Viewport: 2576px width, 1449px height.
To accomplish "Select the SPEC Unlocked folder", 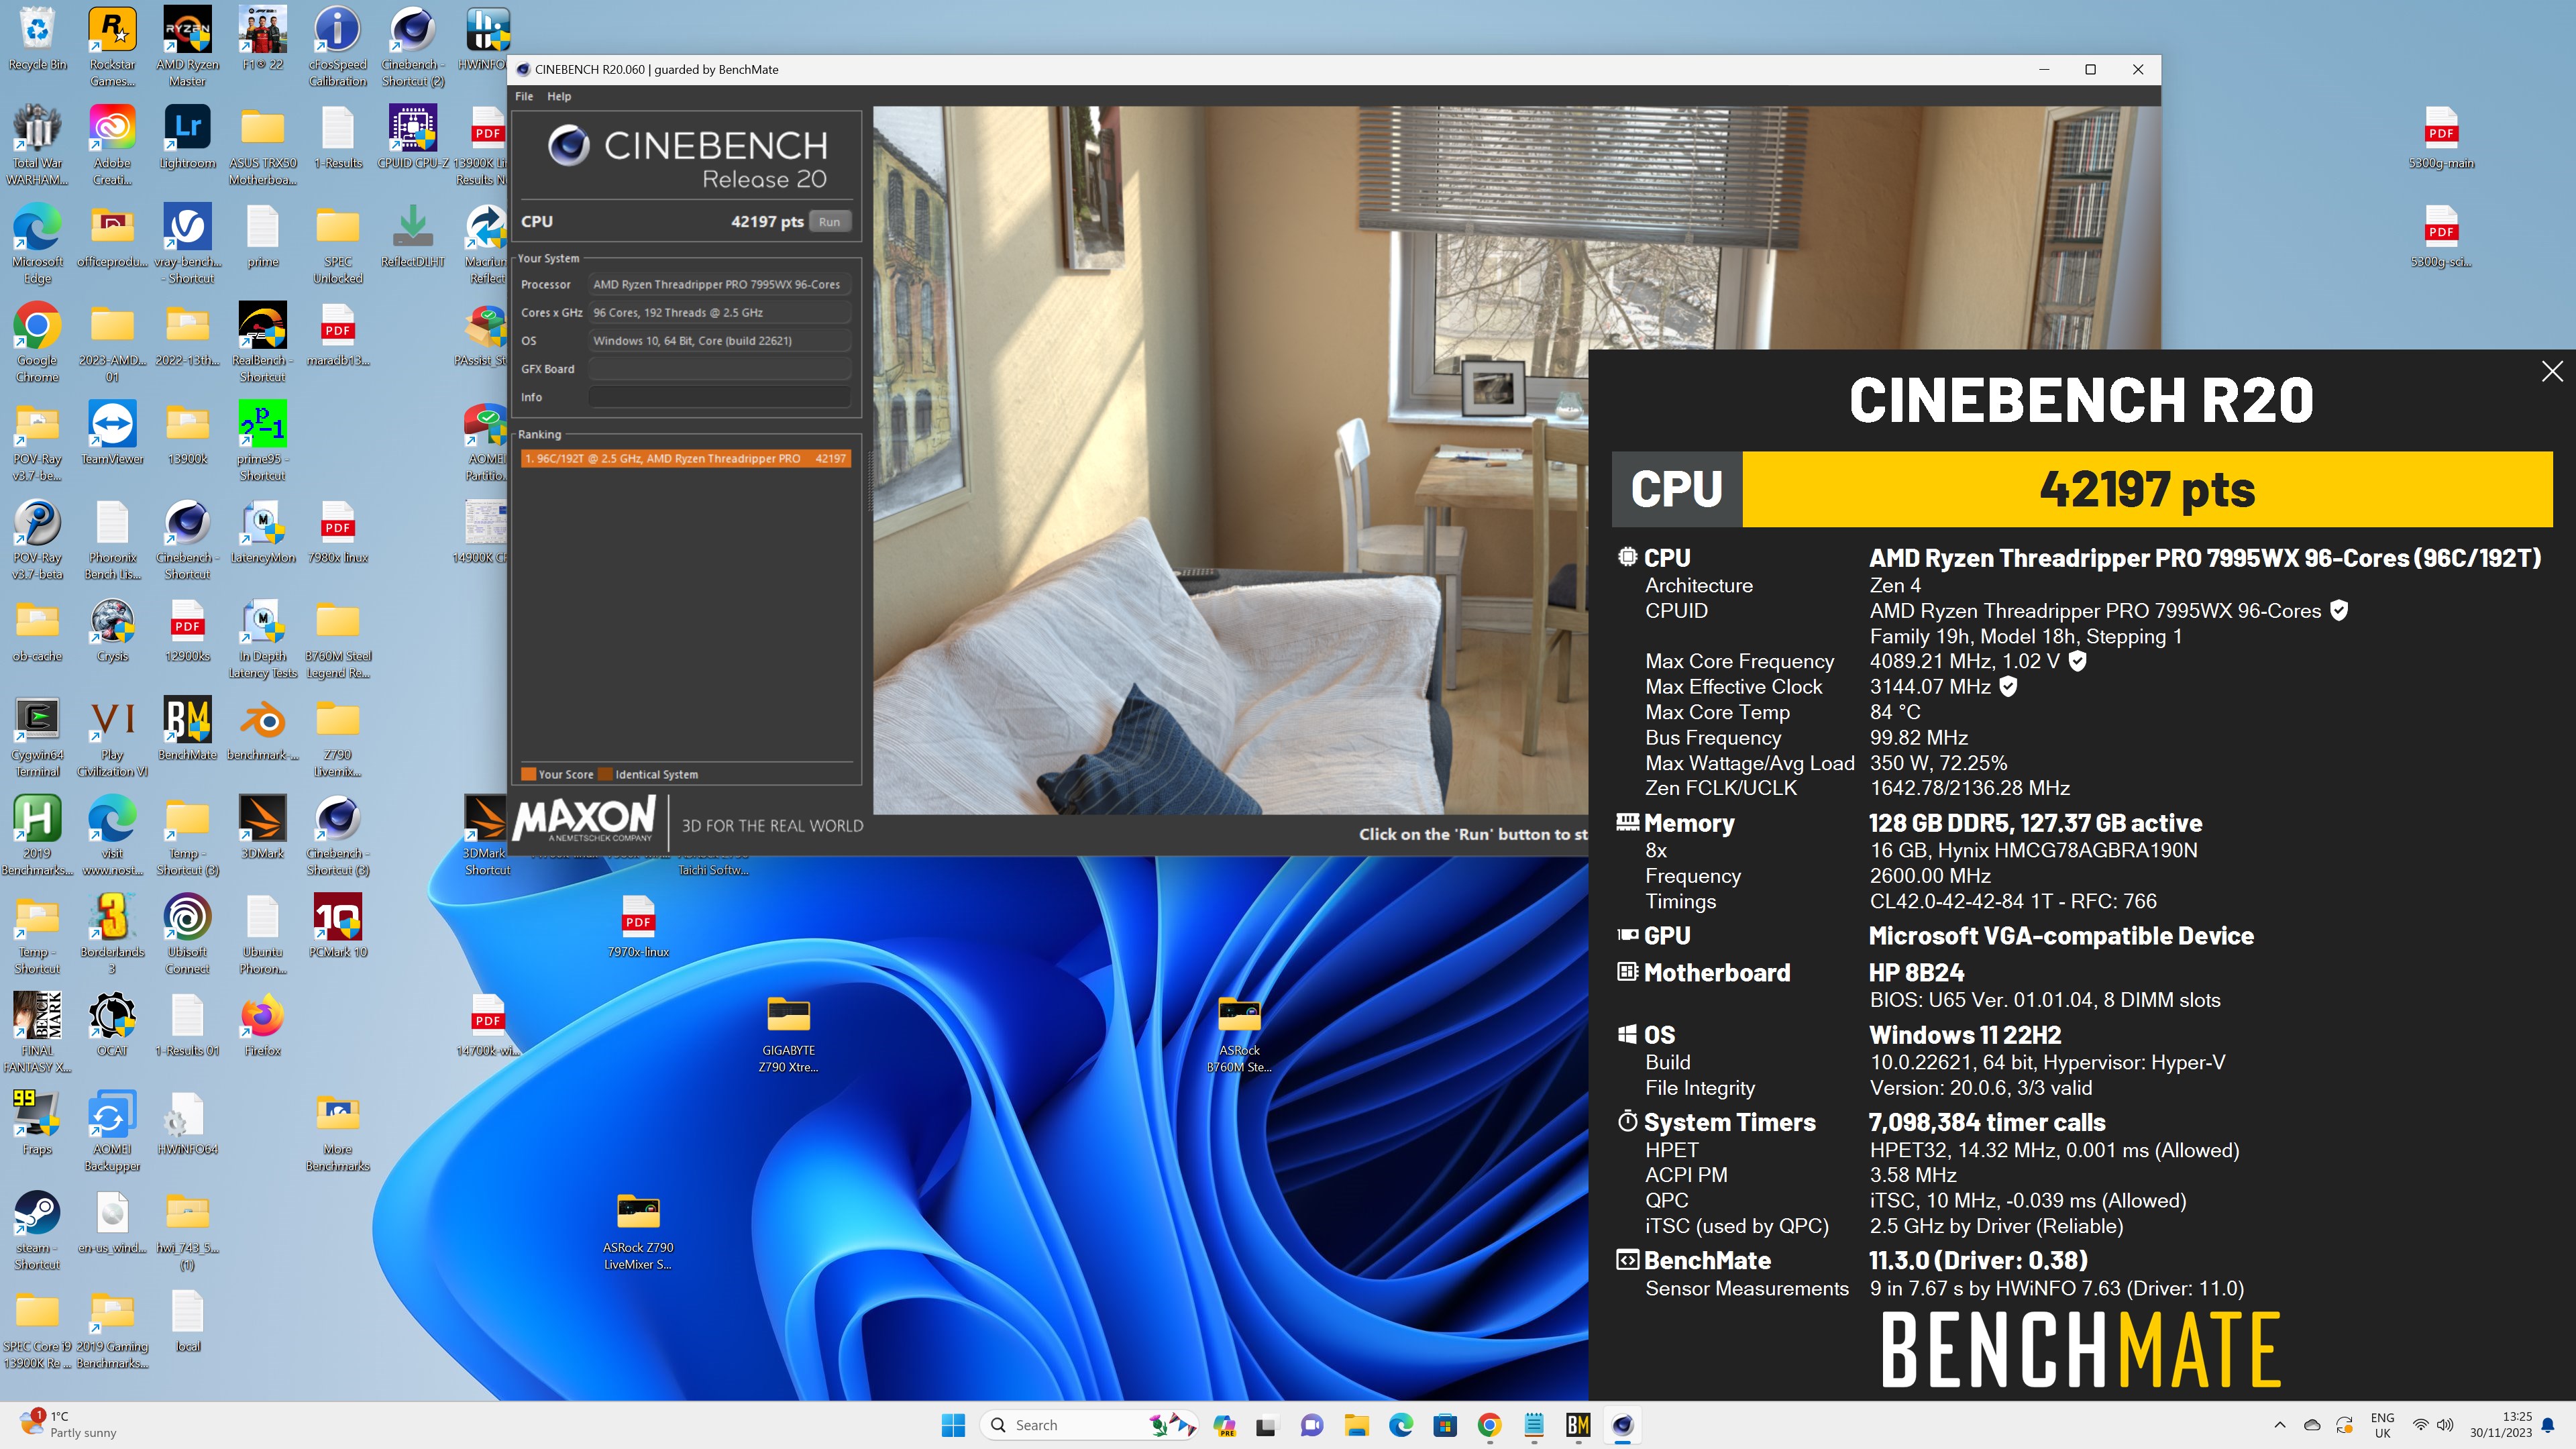I will [338, 244].
